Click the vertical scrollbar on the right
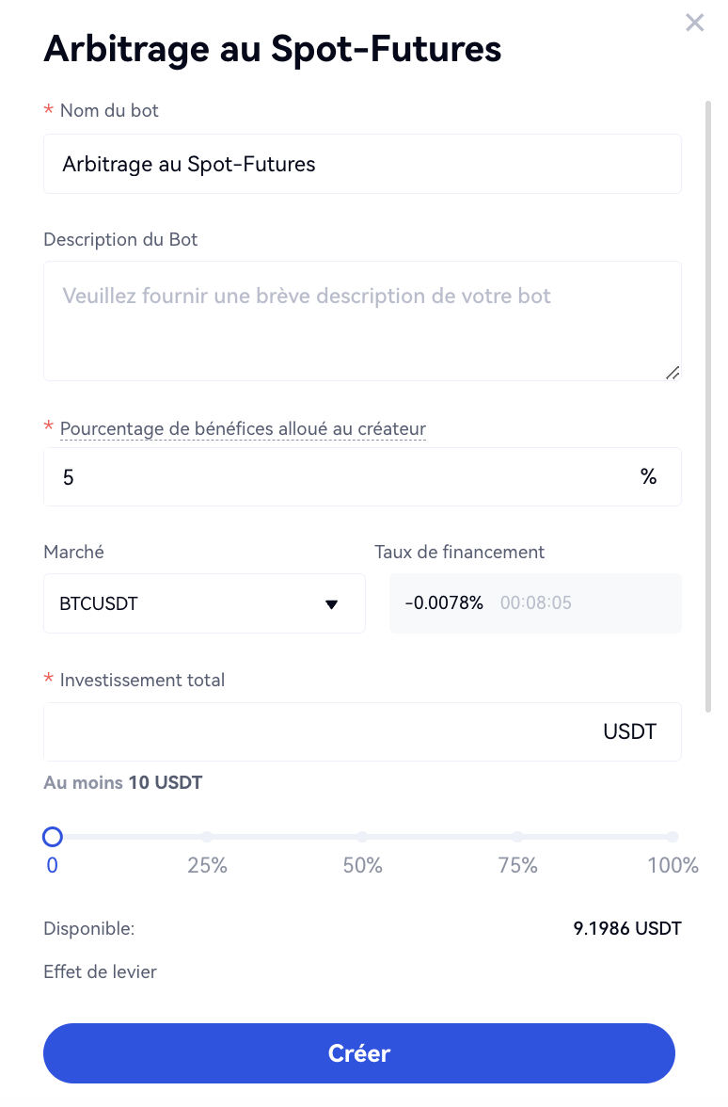This screenshot has width=728, height=1107. tap(708, 405)
